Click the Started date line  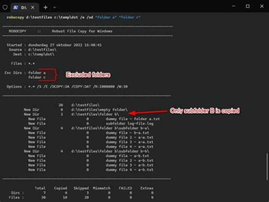point(54,45)
